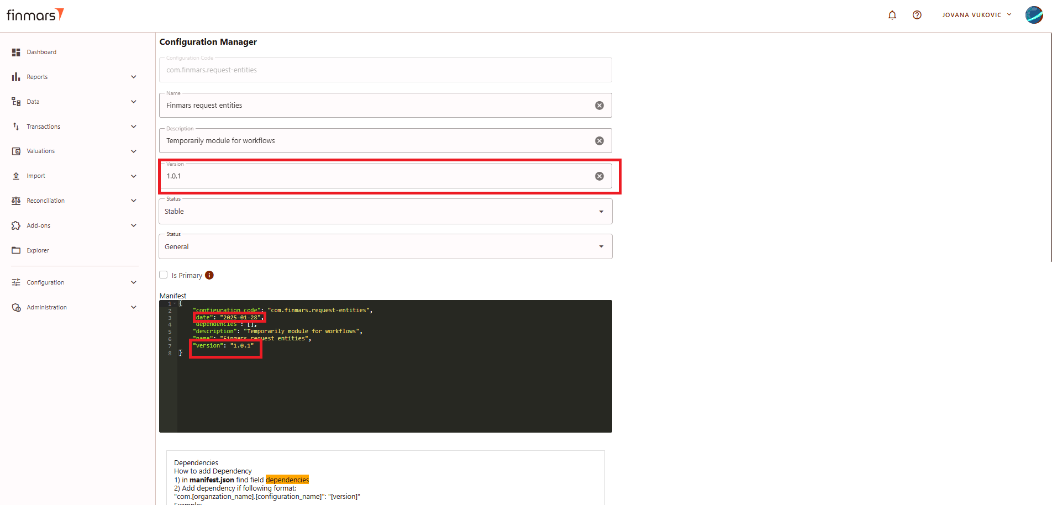
Task: Expand the Import menu chevron
Action: coord(134,176)
